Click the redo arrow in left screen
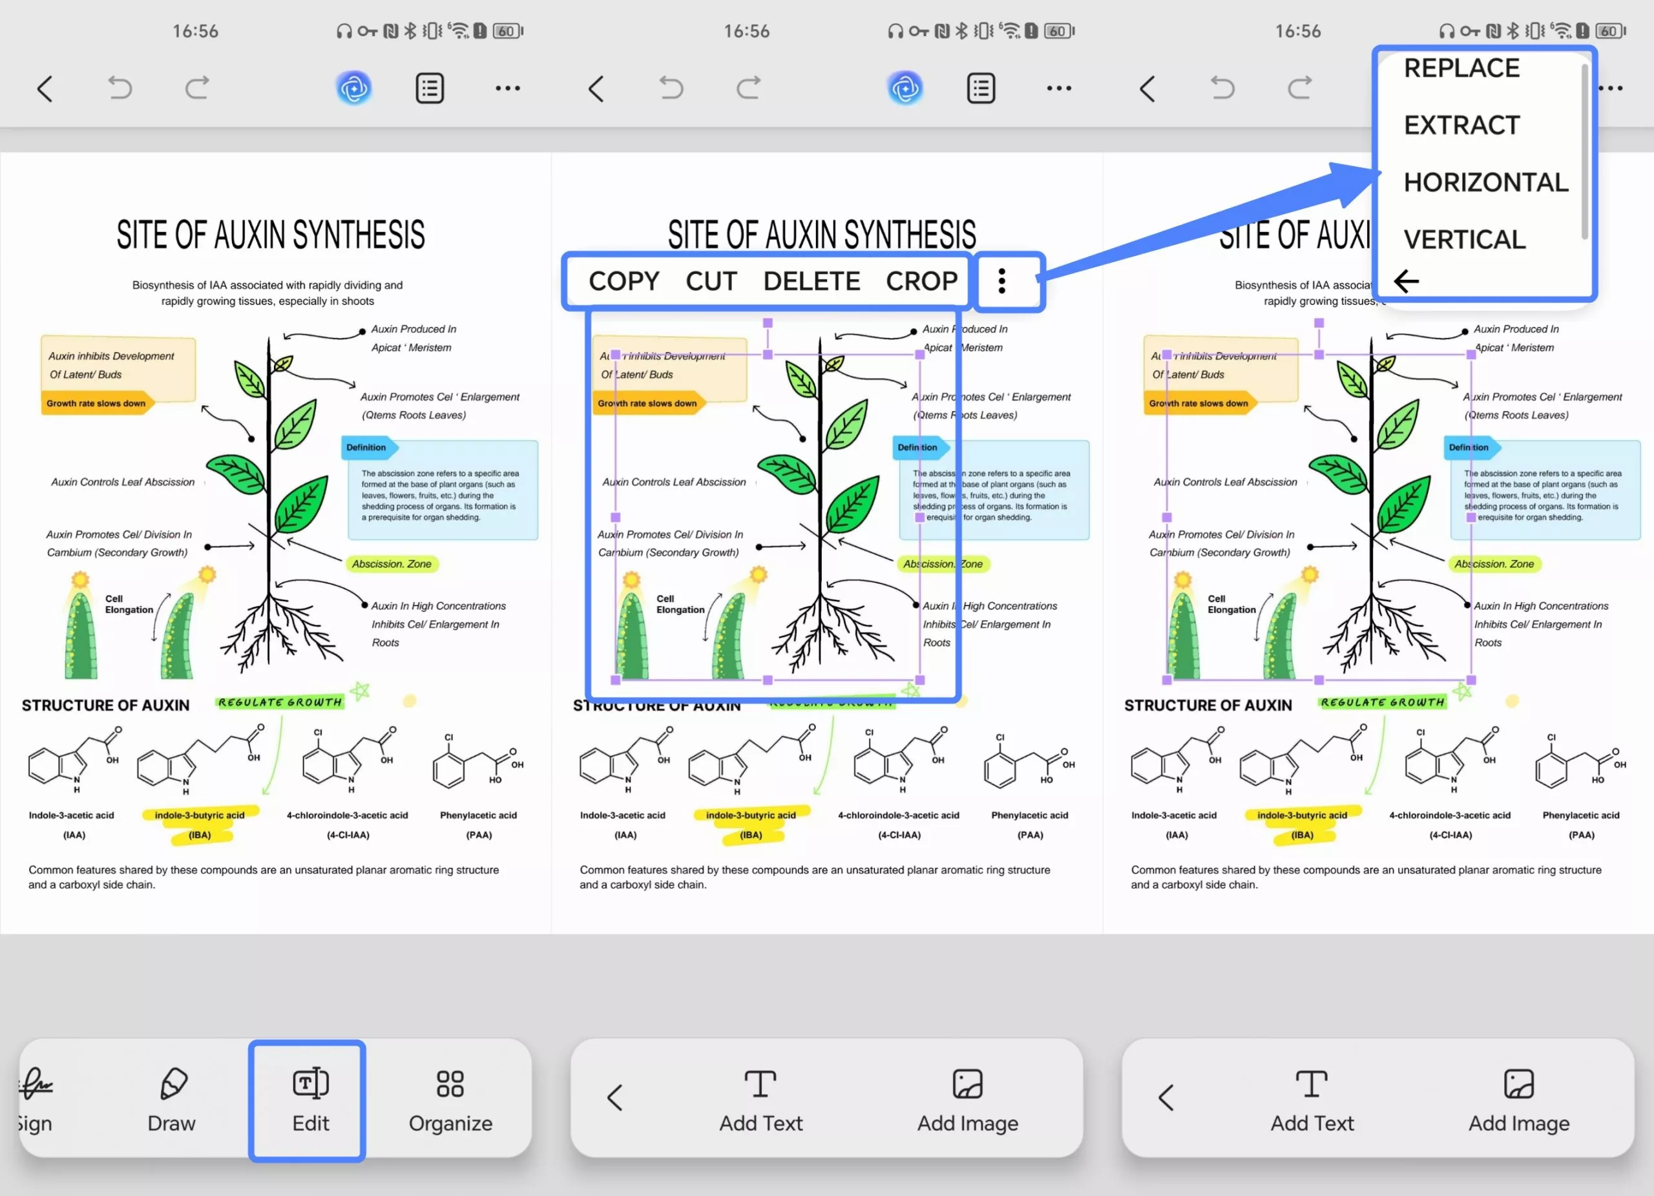Viewport: 1654px width, 1196px height. coord(197,89)
